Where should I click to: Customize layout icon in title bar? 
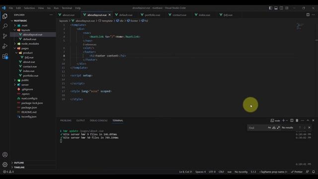coord(287,8)
